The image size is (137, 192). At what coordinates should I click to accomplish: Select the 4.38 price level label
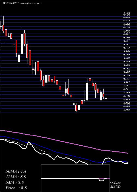[x=127, y=65]
